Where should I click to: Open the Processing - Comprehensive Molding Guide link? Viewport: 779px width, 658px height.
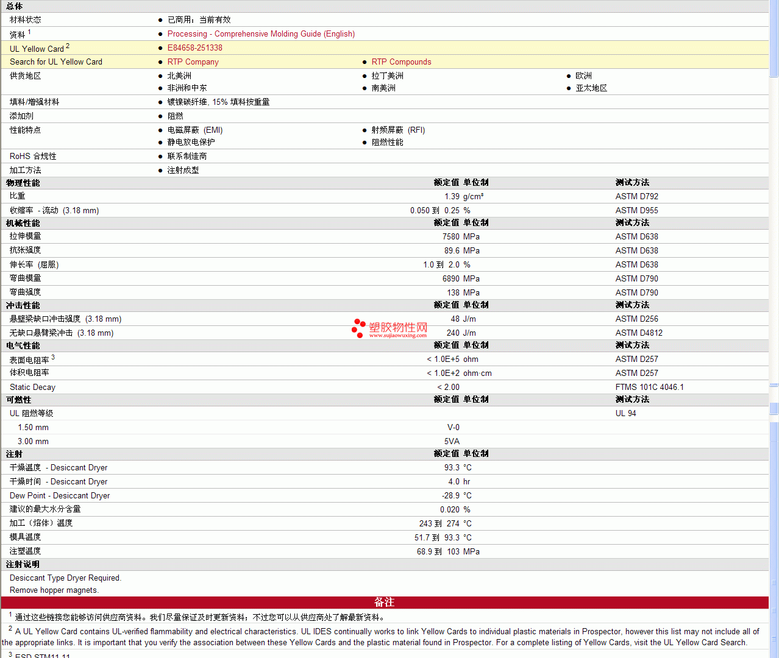261,34
